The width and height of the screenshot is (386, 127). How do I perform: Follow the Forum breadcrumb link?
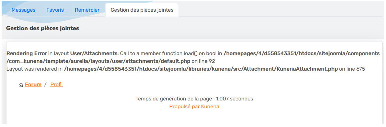[x=33, y=85]
